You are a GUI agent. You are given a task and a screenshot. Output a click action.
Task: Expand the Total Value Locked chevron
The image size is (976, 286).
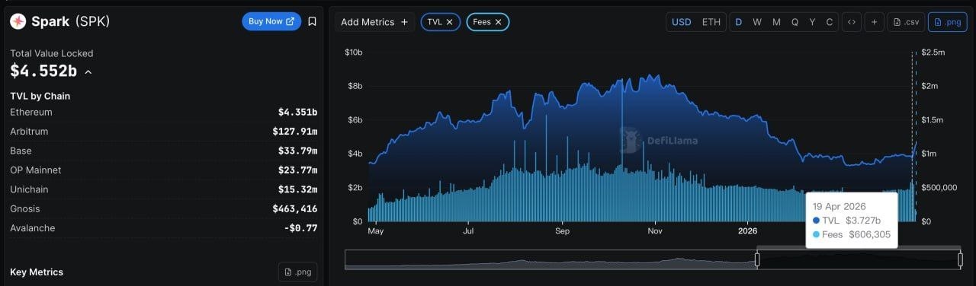pos(88,72)
